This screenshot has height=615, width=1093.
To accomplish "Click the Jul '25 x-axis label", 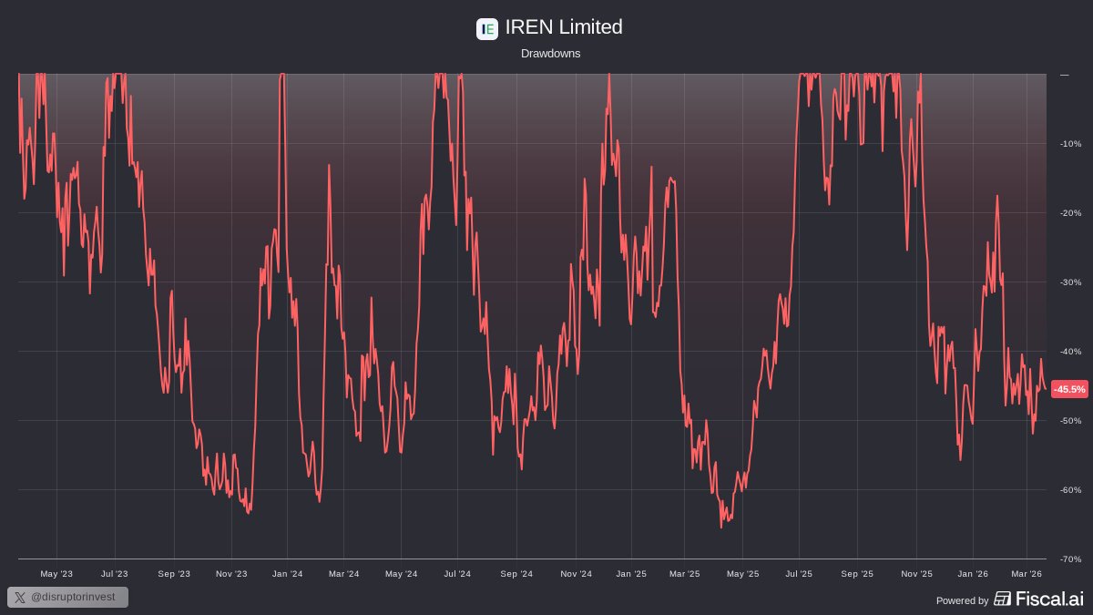I will [x=799, y=574].
